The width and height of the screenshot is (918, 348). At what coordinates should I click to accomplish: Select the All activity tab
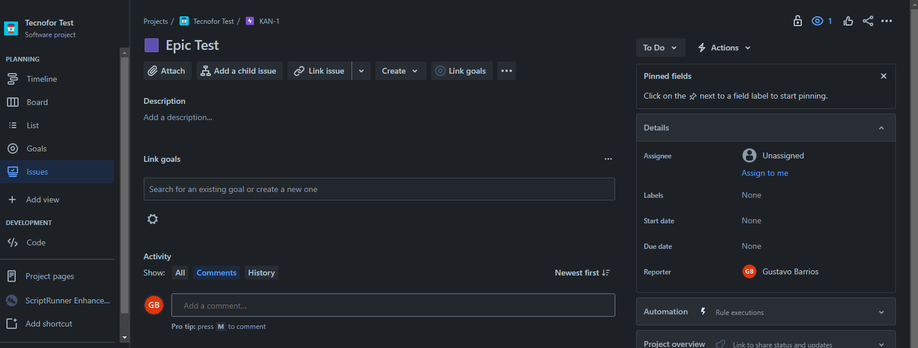(x=180, y=273)
